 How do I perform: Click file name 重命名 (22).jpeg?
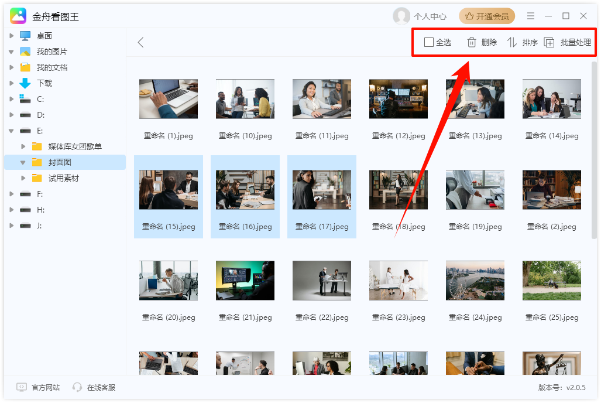click(x=322, y=317)
